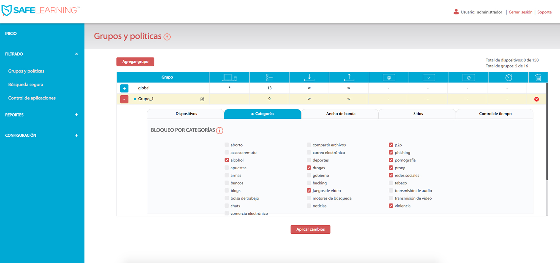This screenshot has width=560, height=263.
Task: Enable blocking for the hacking category
Action: click(309, 183)
